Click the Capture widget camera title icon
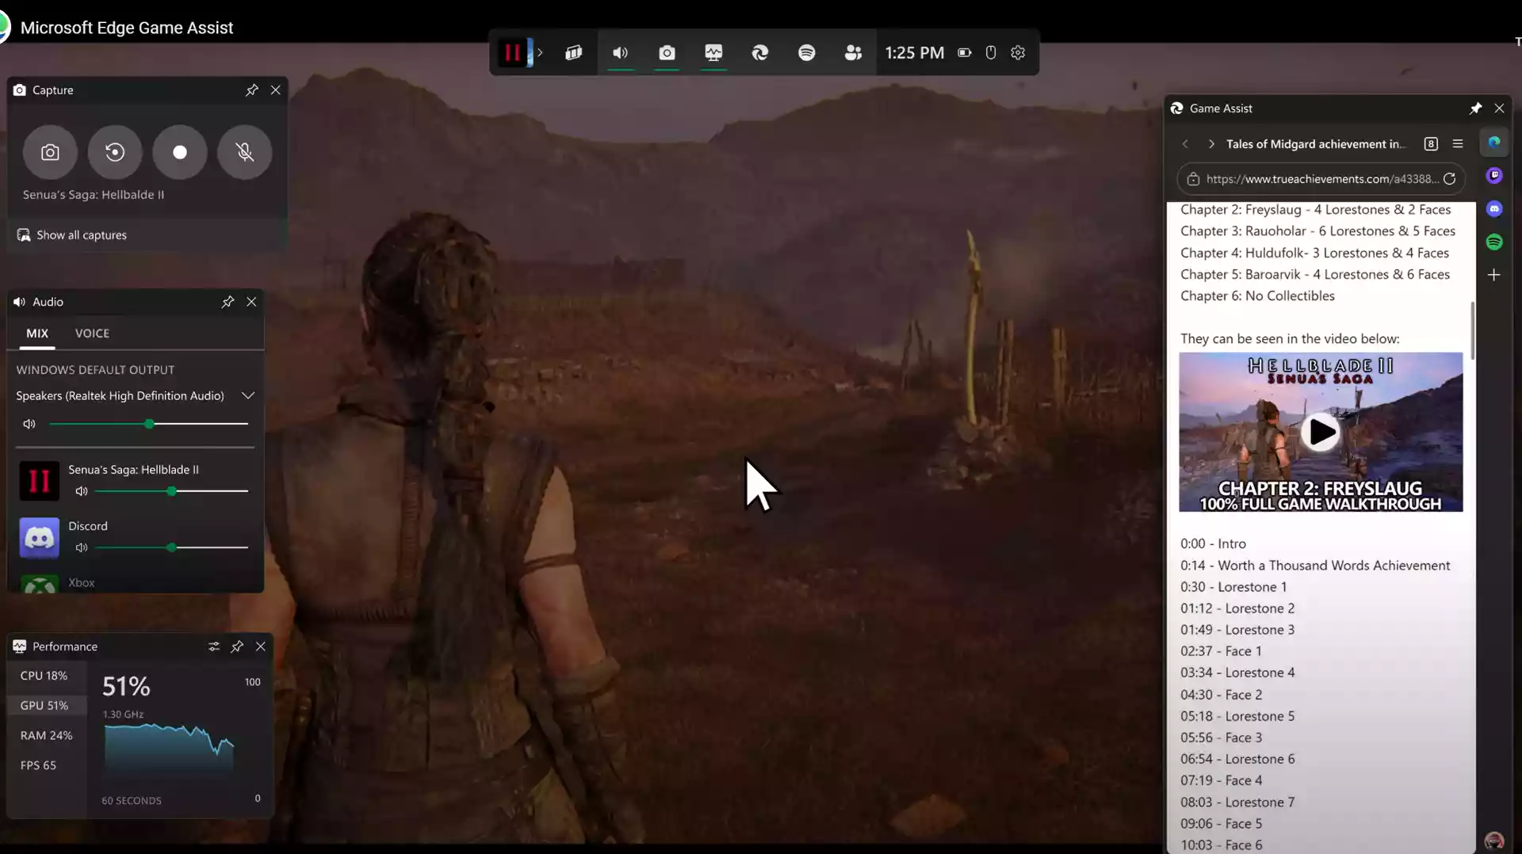The image size is (1522, 854). [x=20, y=90]
